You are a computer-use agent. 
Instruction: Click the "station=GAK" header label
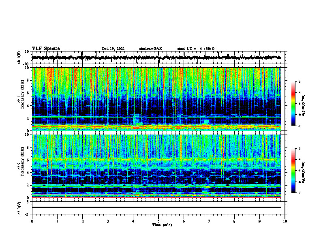click(x=151, y=49)
